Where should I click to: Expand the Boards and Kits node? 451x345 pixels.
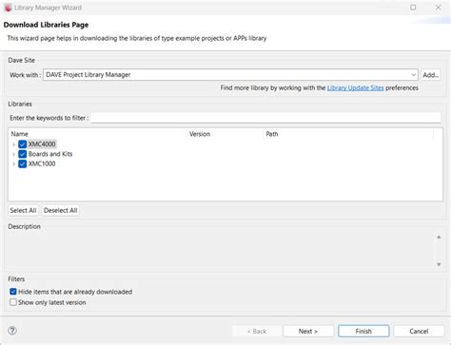click(13, 154)
